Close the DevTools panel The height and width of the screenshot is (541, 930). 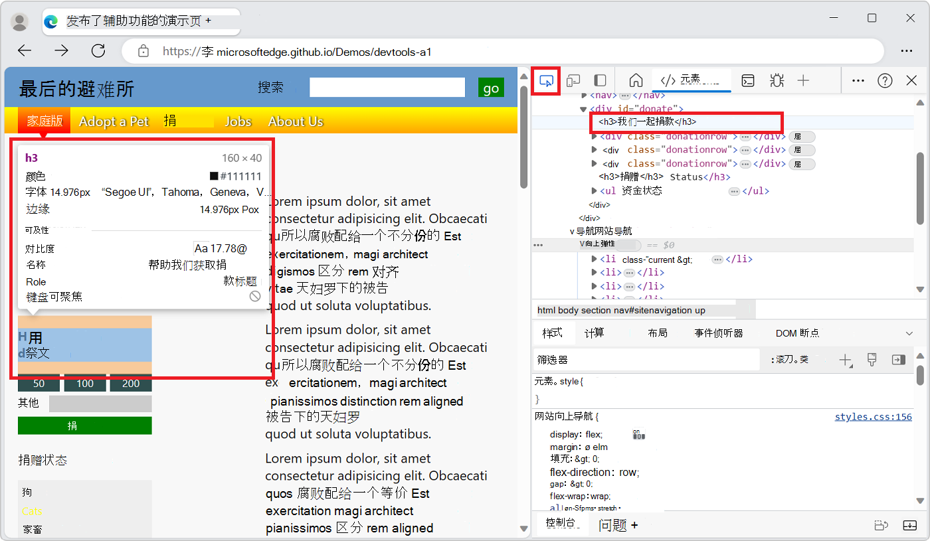pyautogui.click(x=911, y=80)
